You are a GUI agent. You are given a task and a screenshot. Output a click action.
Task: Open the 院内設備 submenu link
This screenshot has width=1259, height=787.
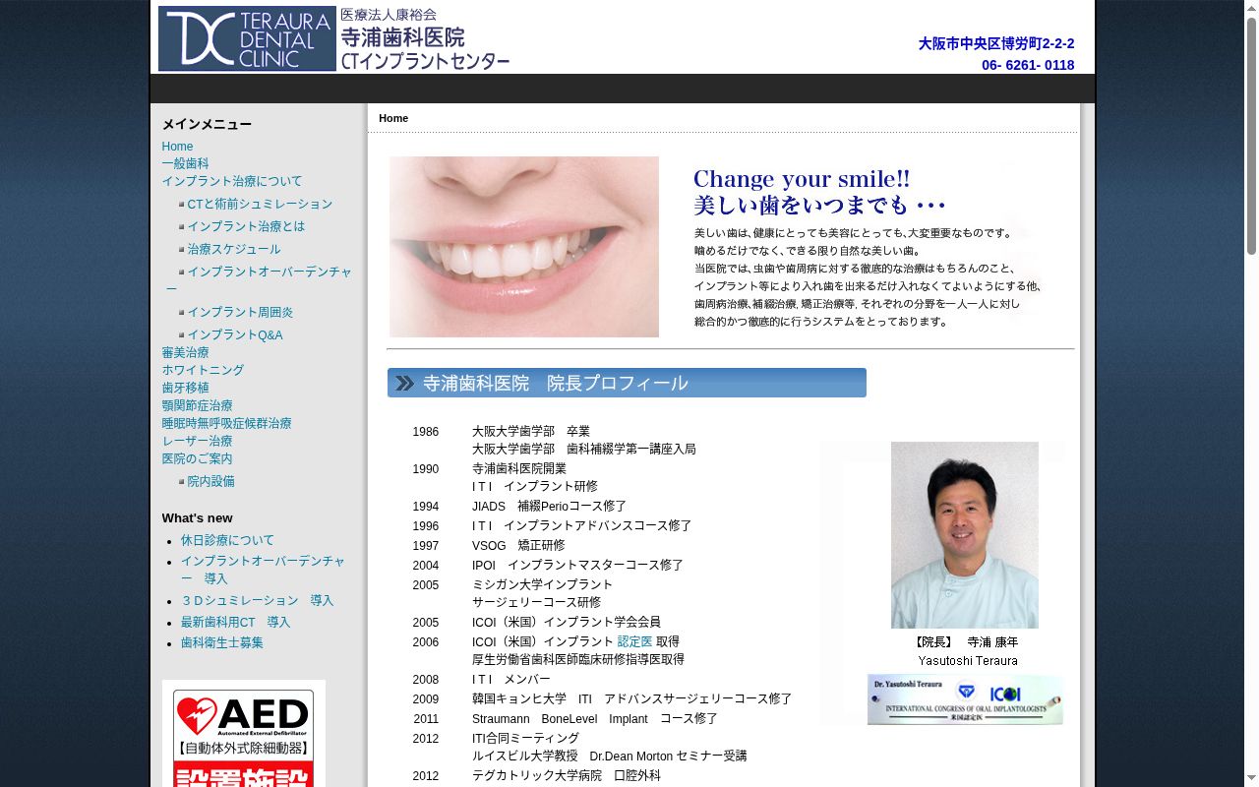(x=210, y=482)
